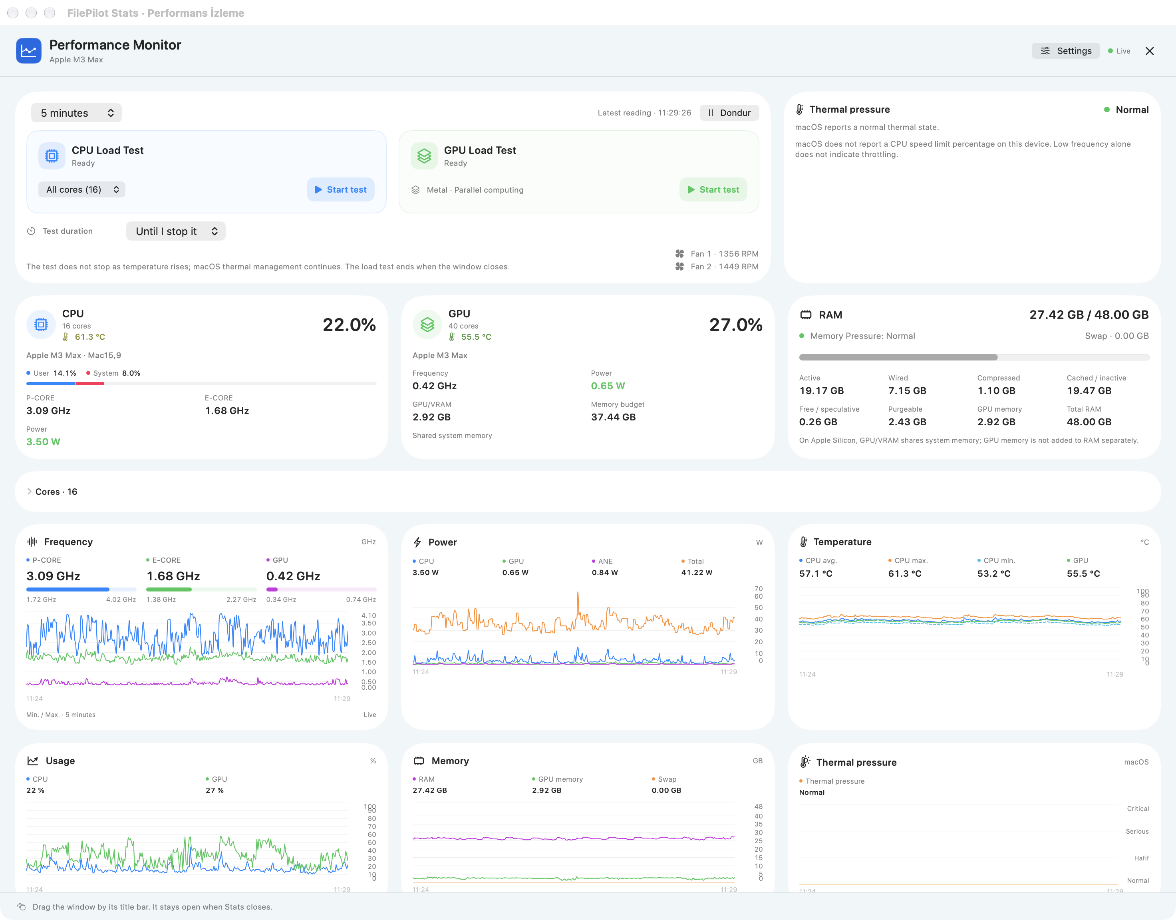This screenshot has height=920, width=1176.
Task: Click the hand icon in the footer
Action: tap(22, 907)
